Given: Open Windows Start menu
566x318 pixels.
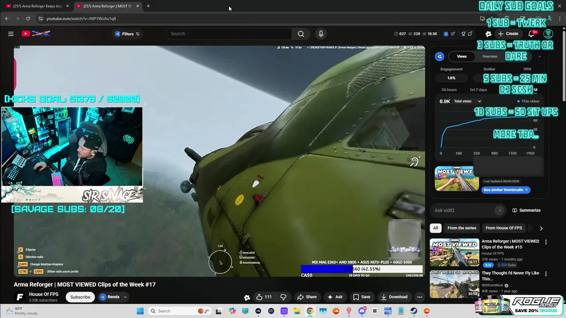Looking at the screenshot, I should click(x=140, y=311).
